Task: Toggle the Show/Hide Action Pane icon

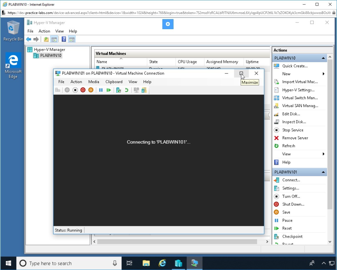Action: pyautogui.click(x=72, y=39)
